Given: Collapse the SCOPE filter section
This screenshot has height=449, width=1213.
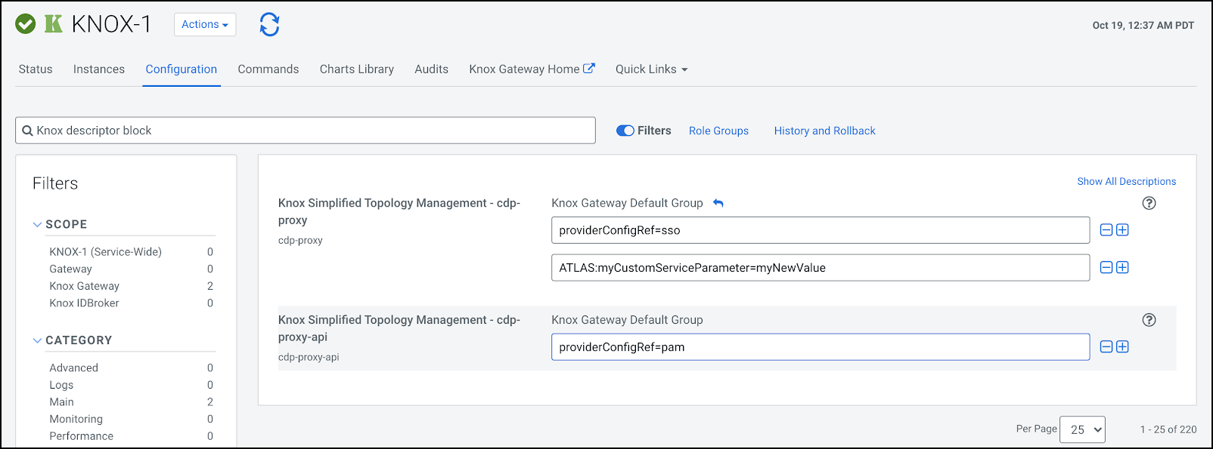Looking at the screenshot, I should coord(38,224).
